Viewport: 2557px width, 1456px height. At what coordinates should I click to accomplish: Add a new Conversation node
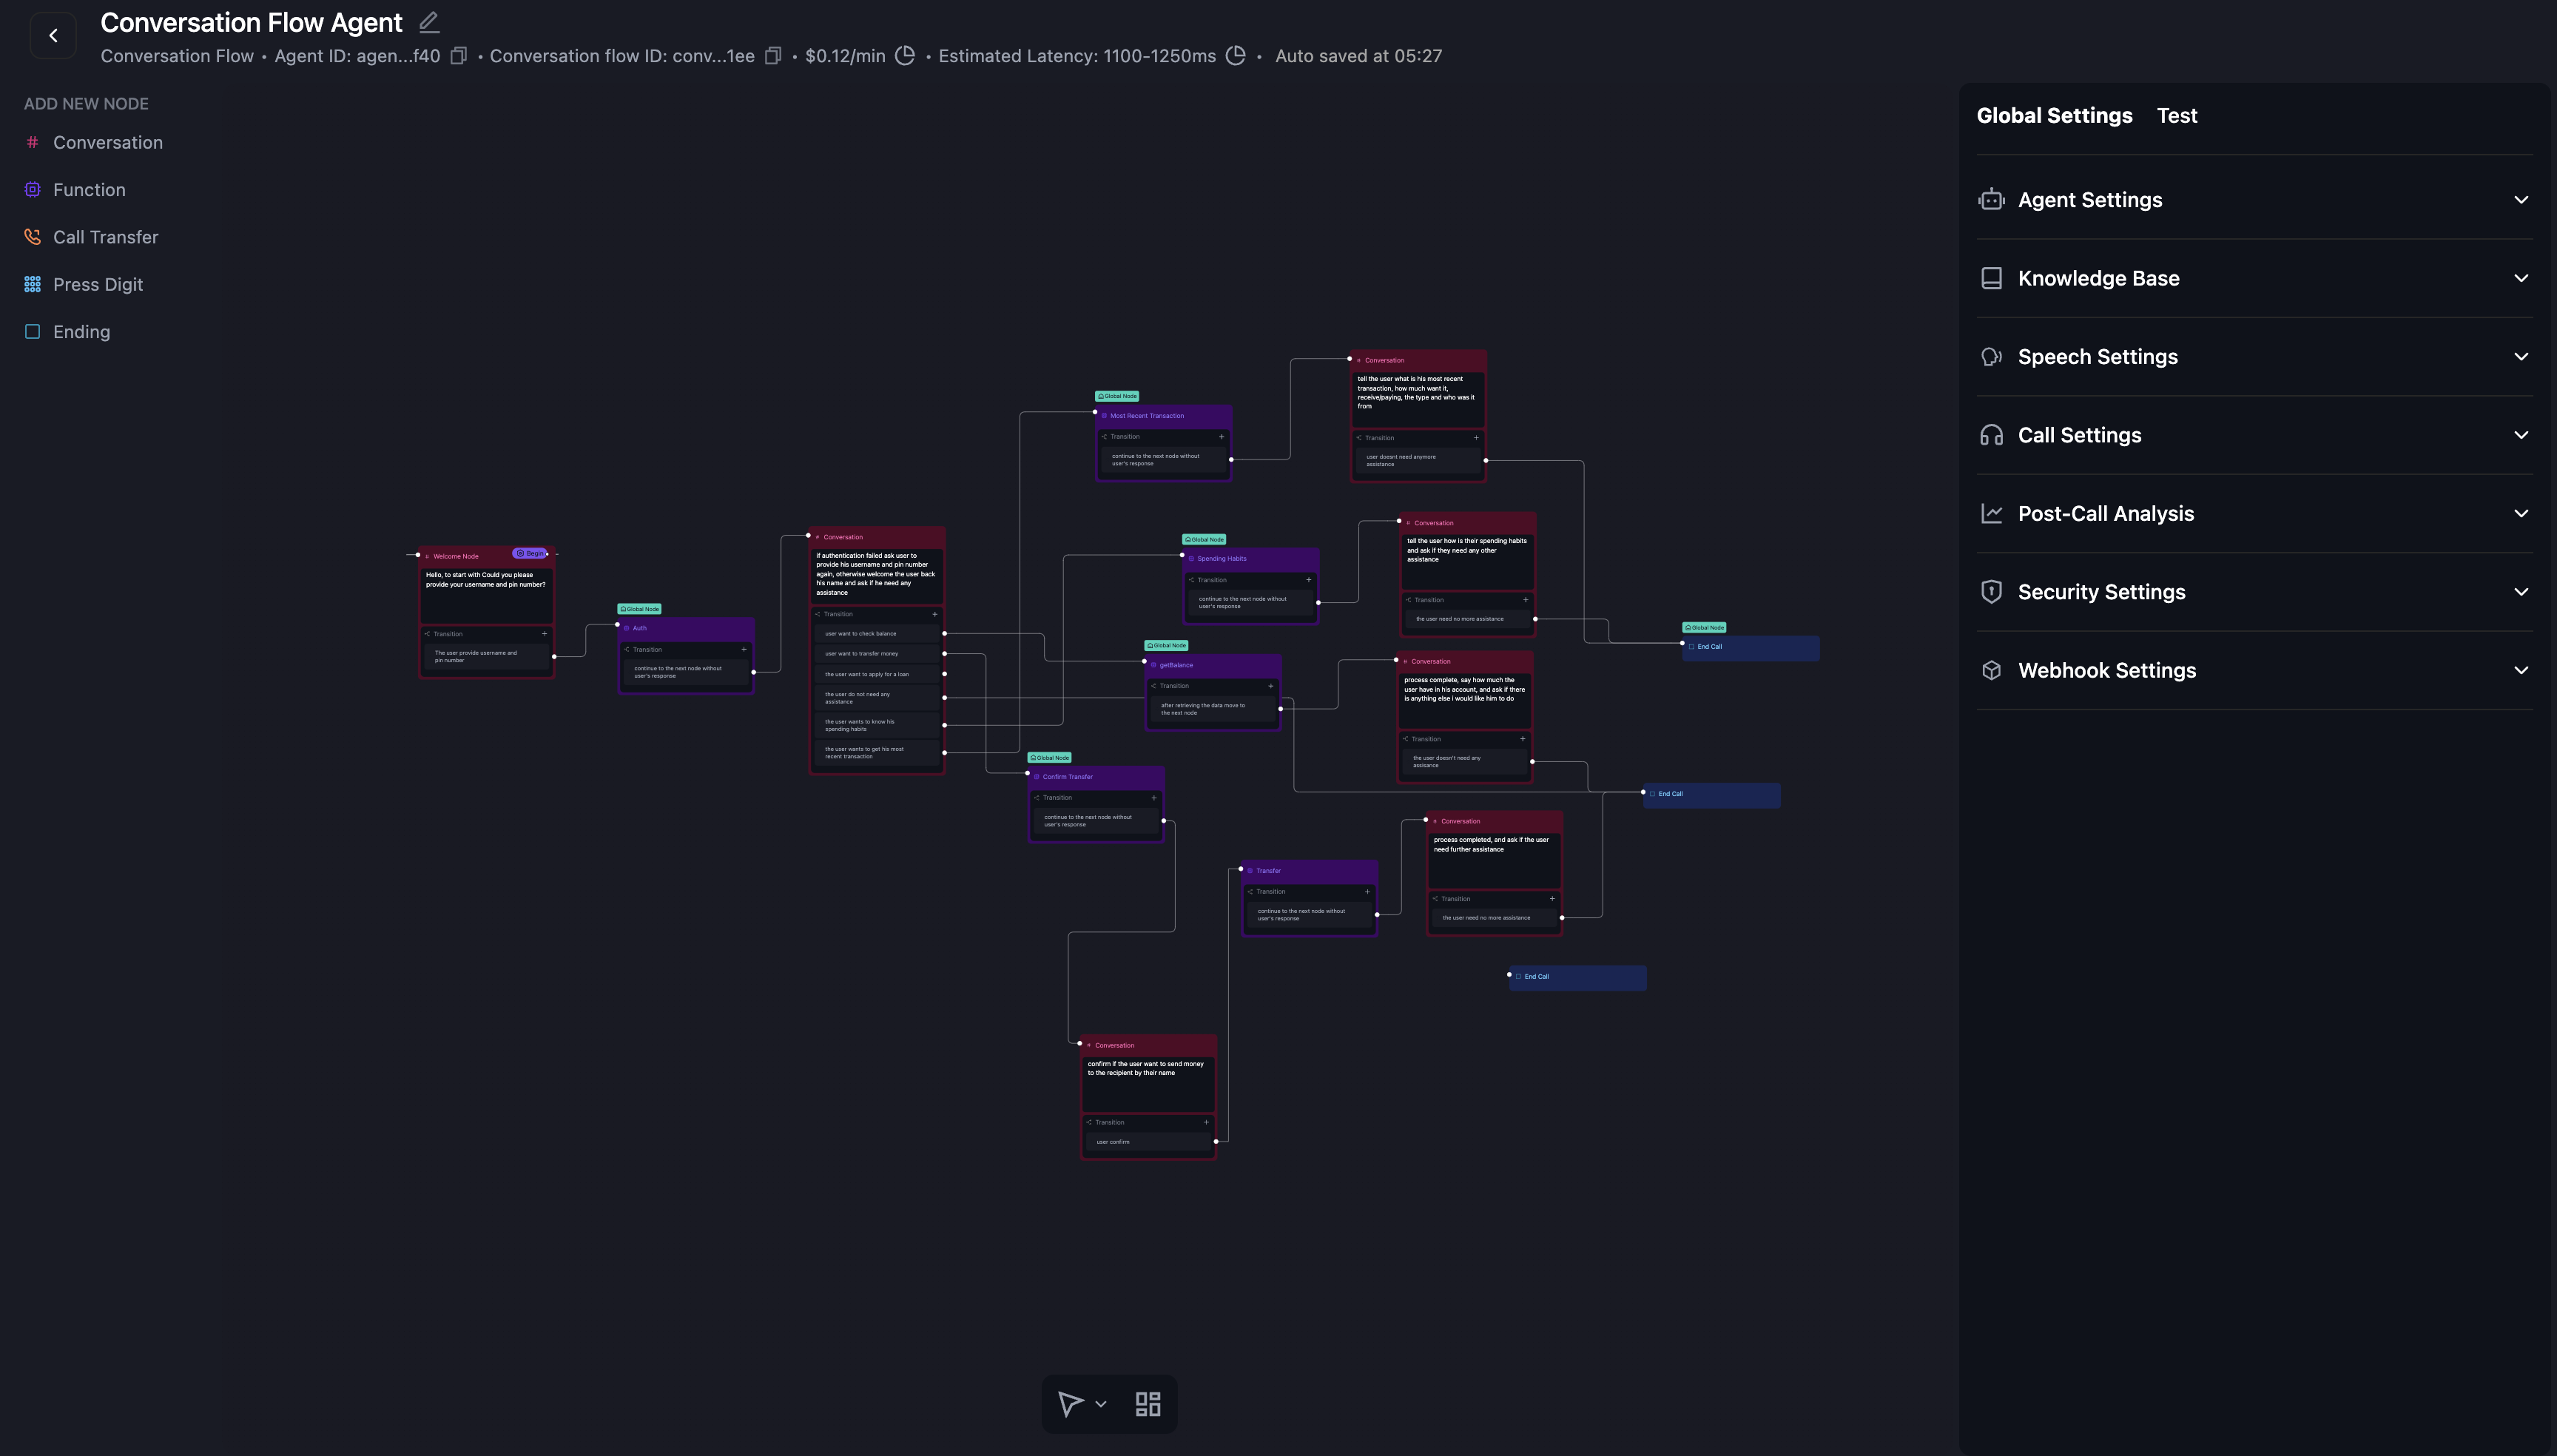(107, 143)
